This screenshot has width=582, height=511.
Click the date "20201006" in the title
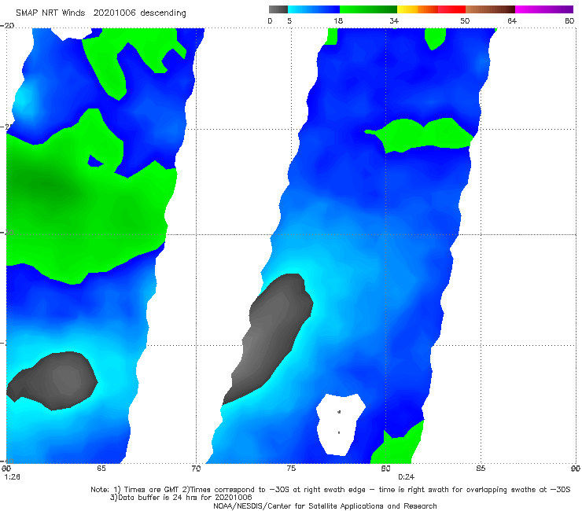[114, 13]
